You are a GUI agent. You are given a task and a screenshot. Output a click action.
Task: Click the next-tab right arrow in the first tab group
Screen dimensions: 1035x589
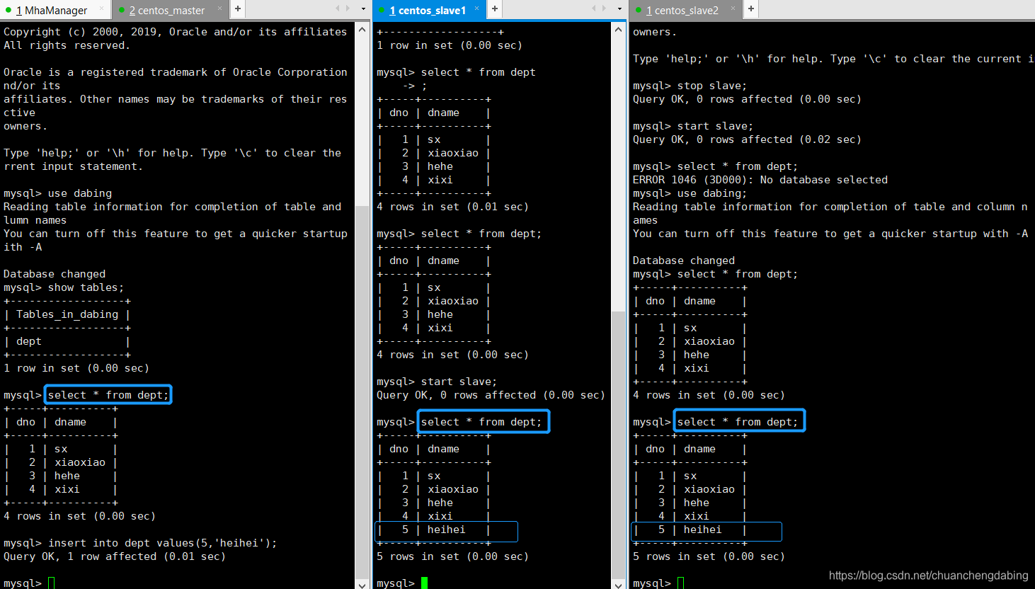(x=348, y=8)
